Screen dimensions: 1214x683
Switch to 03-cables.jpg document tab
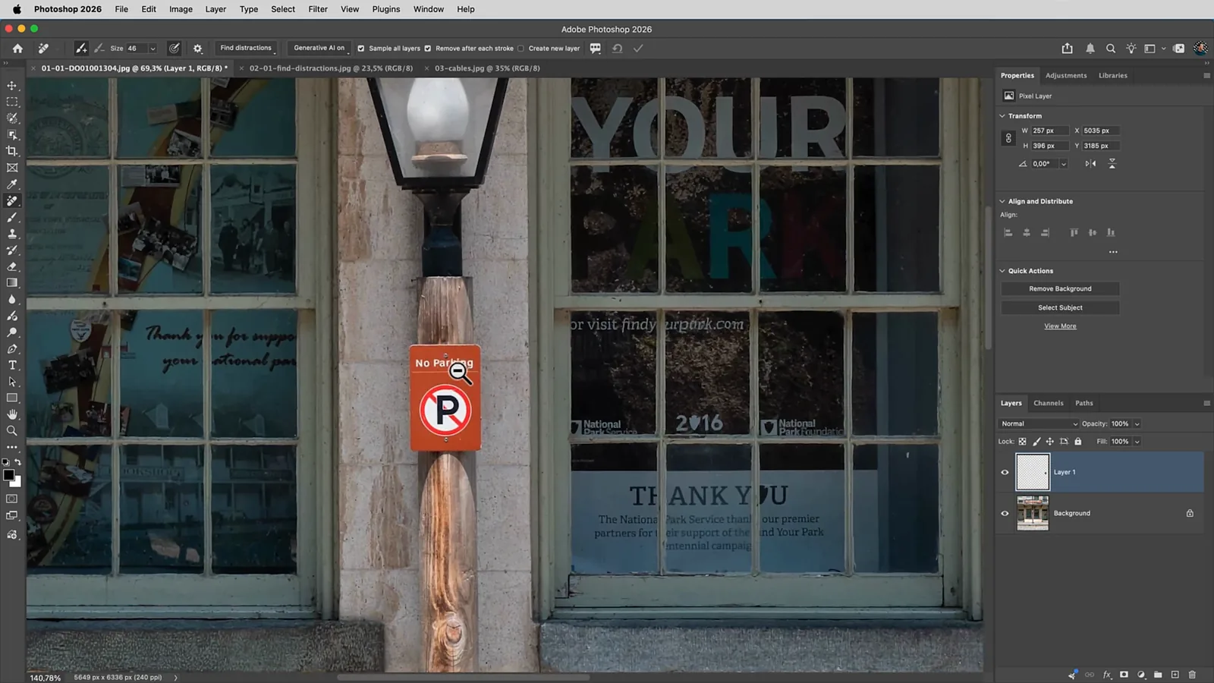(x=487, y=68)
